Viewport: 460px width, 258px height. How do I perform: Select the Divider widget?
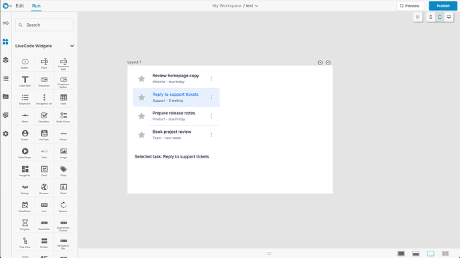pyautogui.click(x=44, y=243)
